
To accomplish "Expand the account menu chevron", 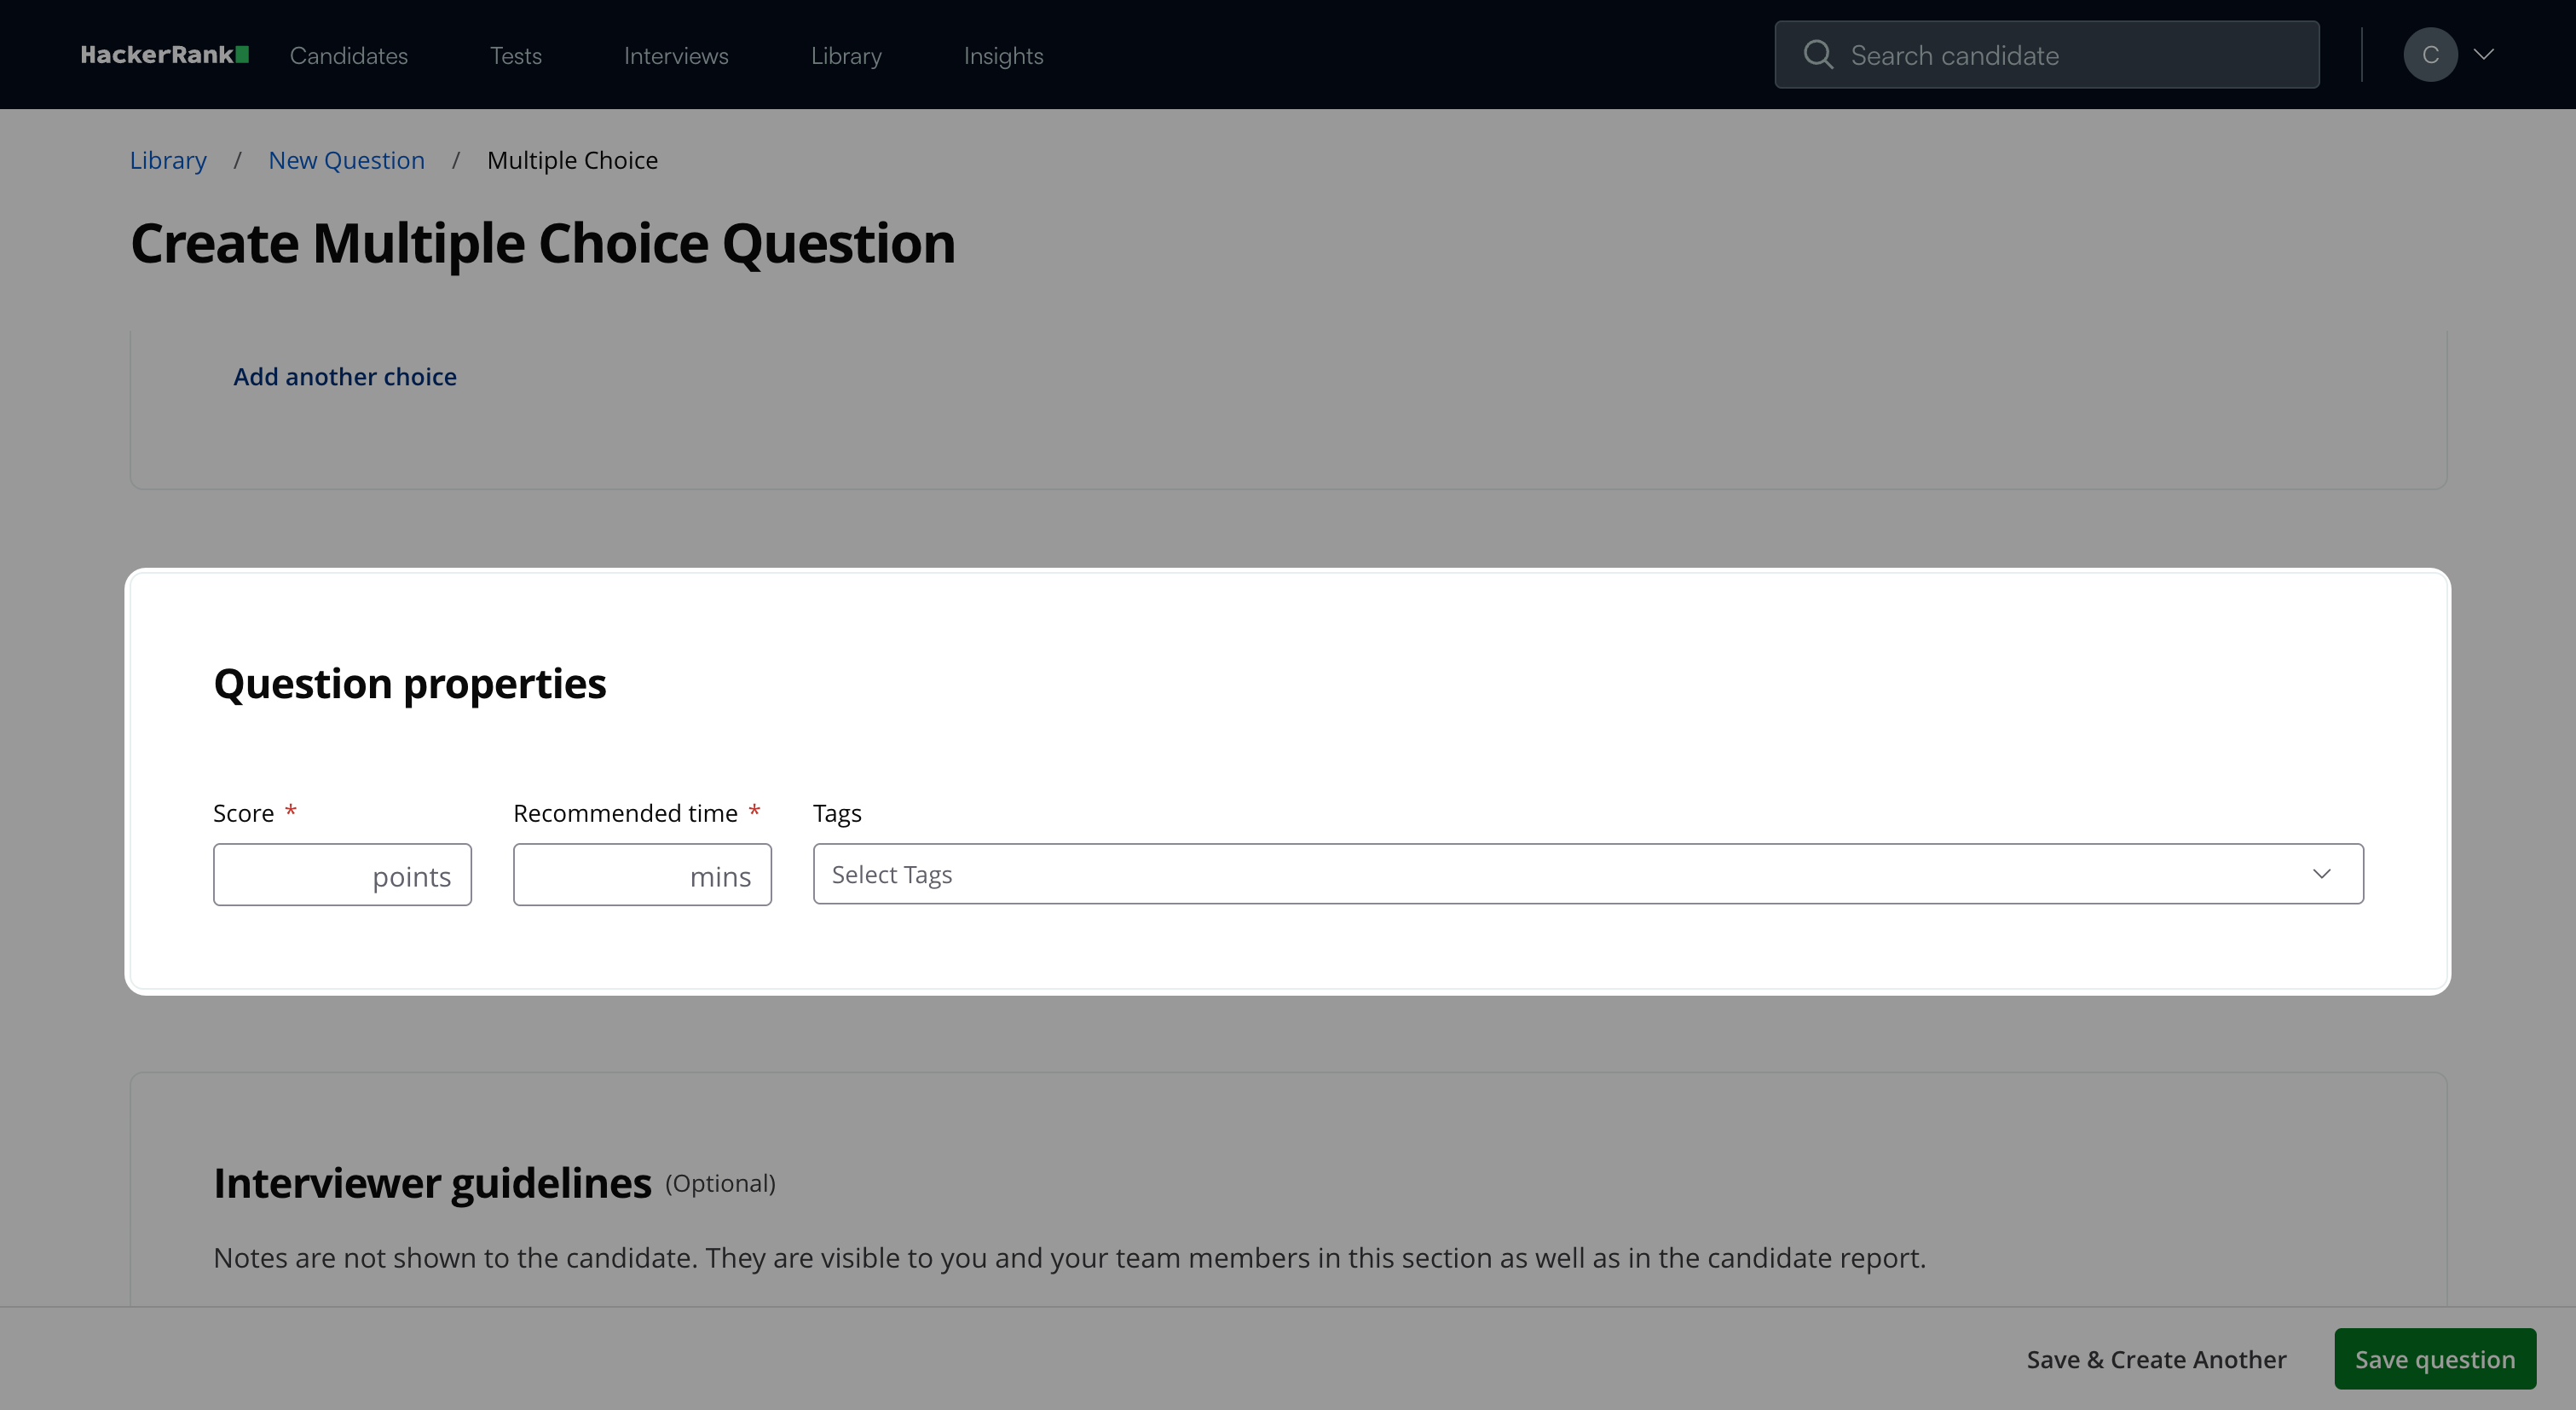I will pyautogui.click(x=2484, y=55).
